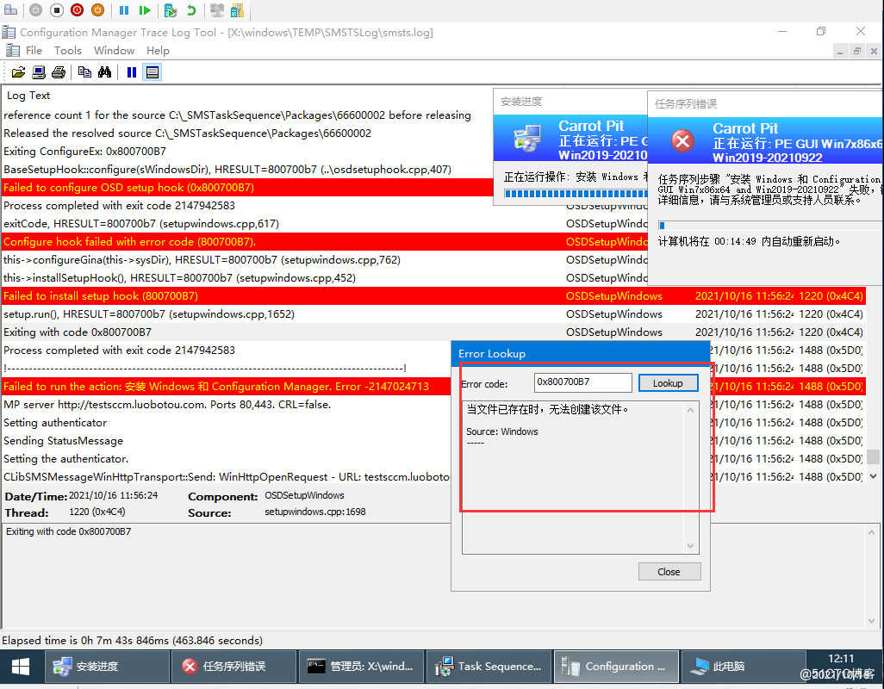Toggle the show/hide details pane icon
Viewport: 884px width, 689px height.
point(153,72)
